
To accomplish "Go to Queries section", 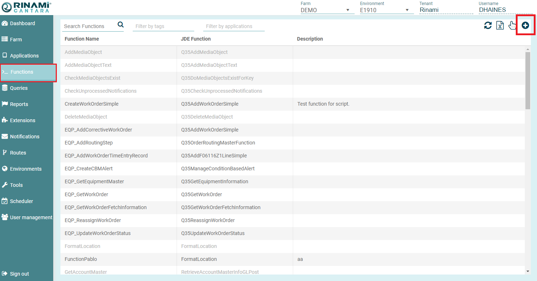I will pos(19,88).
